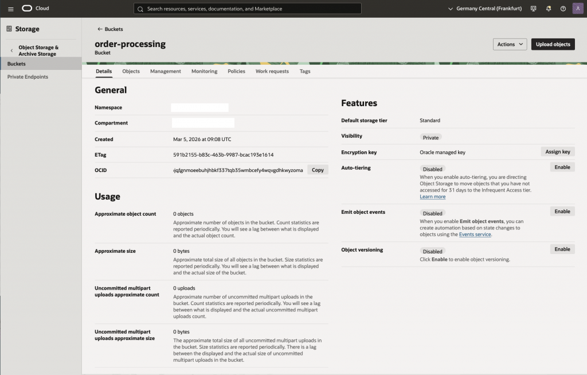Enable Object versioning
The height and width of the screenshot is (375, 587).
coord(562,249)
